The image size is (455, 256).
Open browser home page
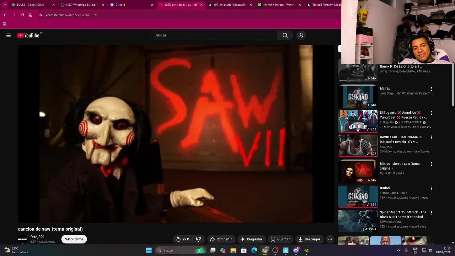click(x=31, y=15)
